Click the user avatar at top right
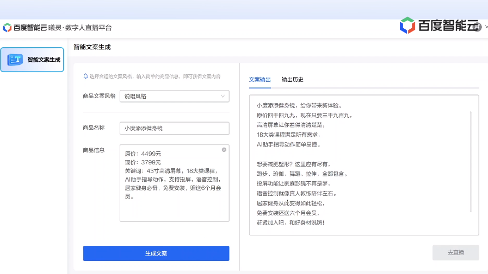This screenshot has width=488, height=274. 477,27
